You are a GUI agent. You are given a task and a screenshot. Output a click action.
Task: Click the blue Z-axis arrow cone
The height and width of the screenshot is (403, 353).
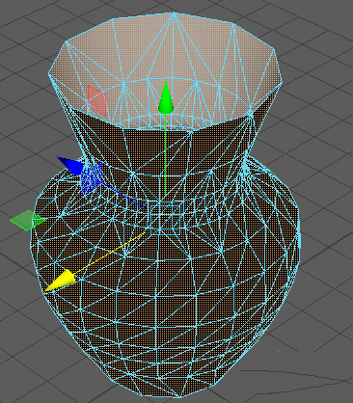pyautogui.click(x=70, y=166)
